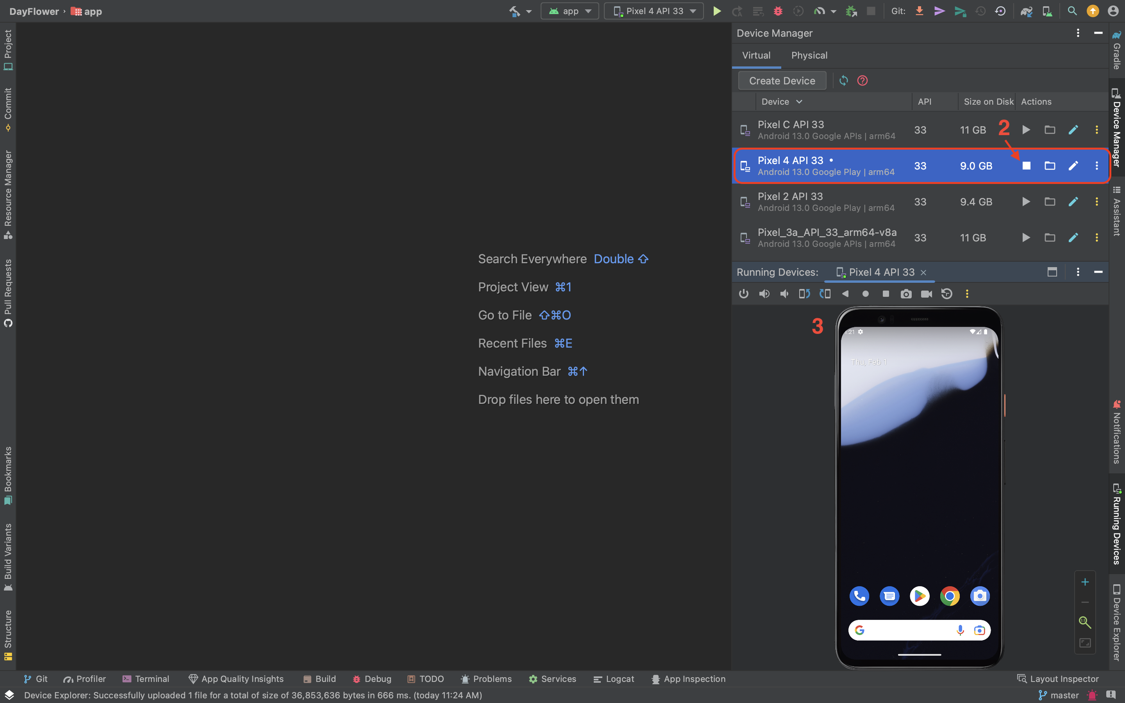Start screen recording with video camera icon

click(x=926, y=294)
